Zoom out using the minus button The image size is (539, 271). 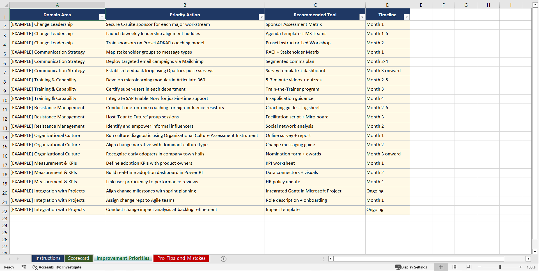tap(479, 267)
